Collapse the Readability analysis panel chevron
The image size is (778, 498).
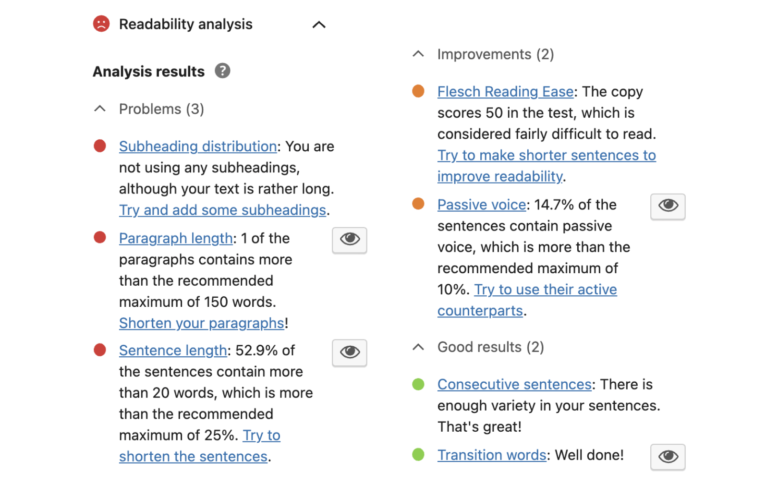click(319, 24)
